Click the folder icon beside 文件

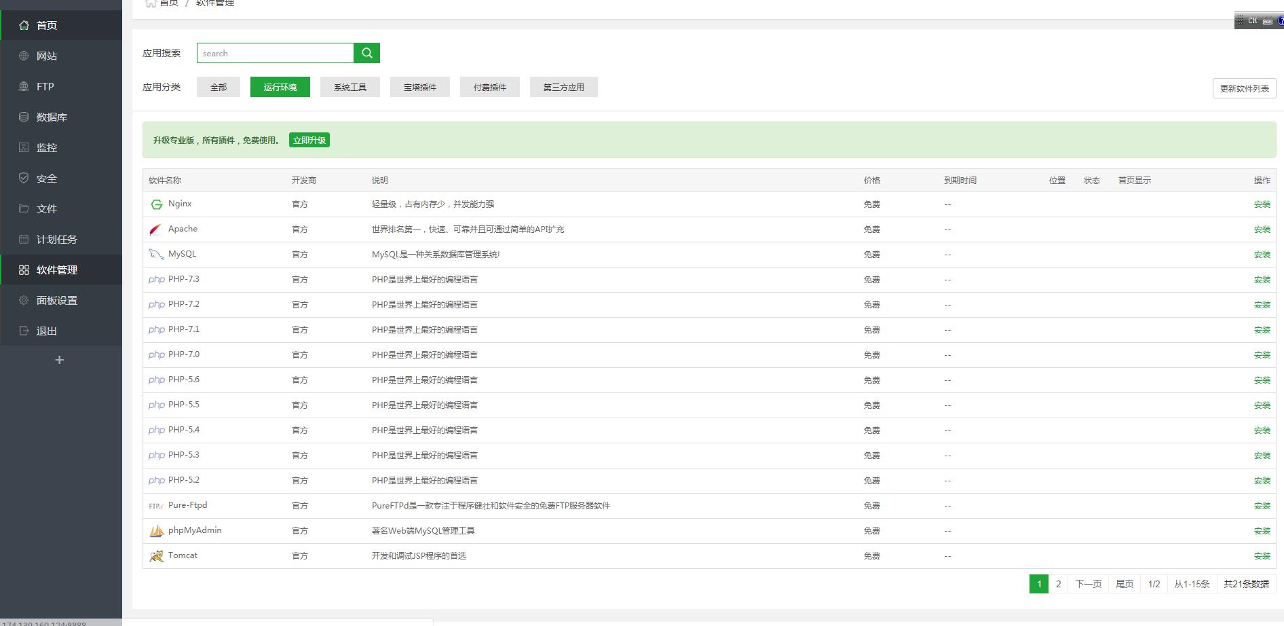pos(24,208)
